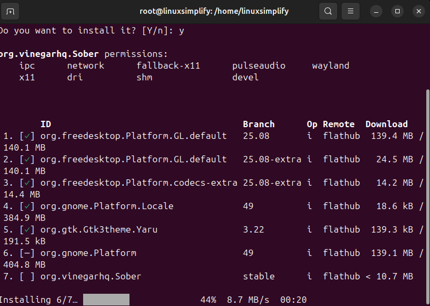Click checkmark for Gtk3theme.Yaru row

(x=27, y=229)
